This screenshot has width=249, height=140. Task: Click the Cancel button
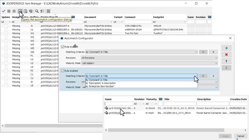[240, 136]
